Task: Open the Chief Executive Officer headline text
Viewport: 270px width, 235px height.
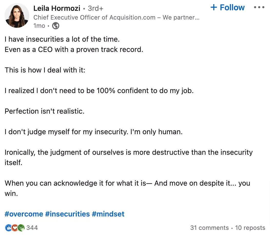Action: (x=116, y=17)
